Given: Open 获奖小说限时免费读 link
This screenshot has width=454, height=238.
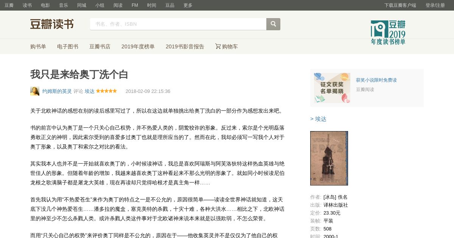Looking at the screenshot, I should tap(376, 80).
